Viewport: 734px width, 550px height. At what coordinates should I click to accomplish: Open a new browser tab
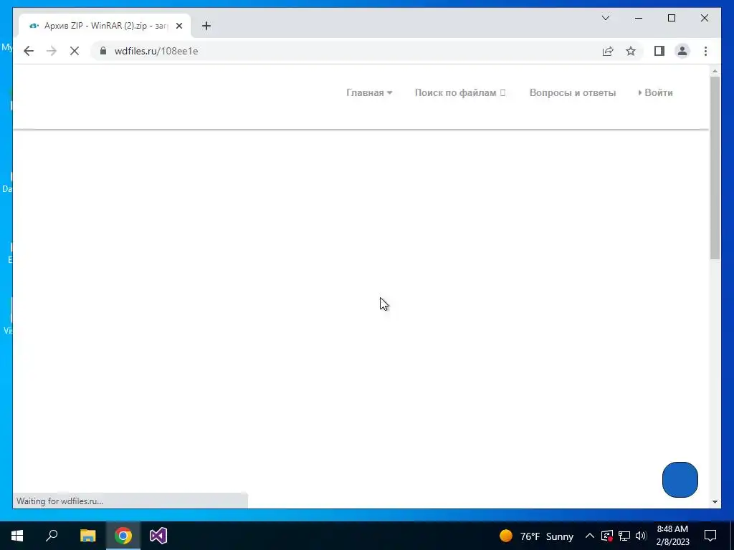(206, 26)
